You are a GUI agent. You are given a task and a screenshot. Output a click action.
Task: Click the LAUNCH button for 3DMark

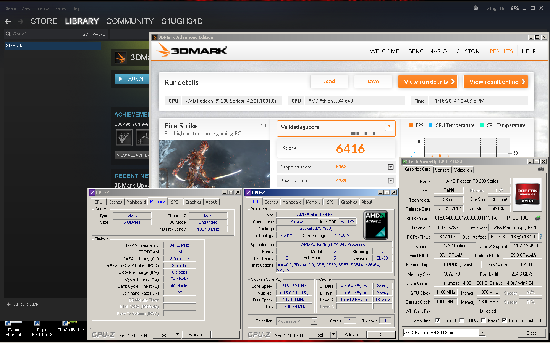132,79
